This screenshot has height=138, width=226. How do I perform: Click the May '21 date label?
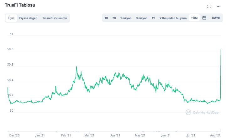tap(140, 135)
